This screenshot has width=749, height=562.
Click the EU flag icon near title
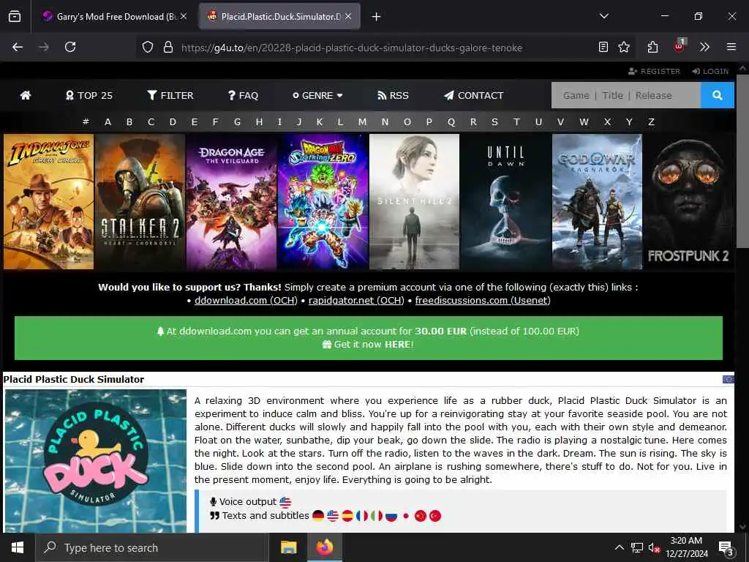point(728,379)
